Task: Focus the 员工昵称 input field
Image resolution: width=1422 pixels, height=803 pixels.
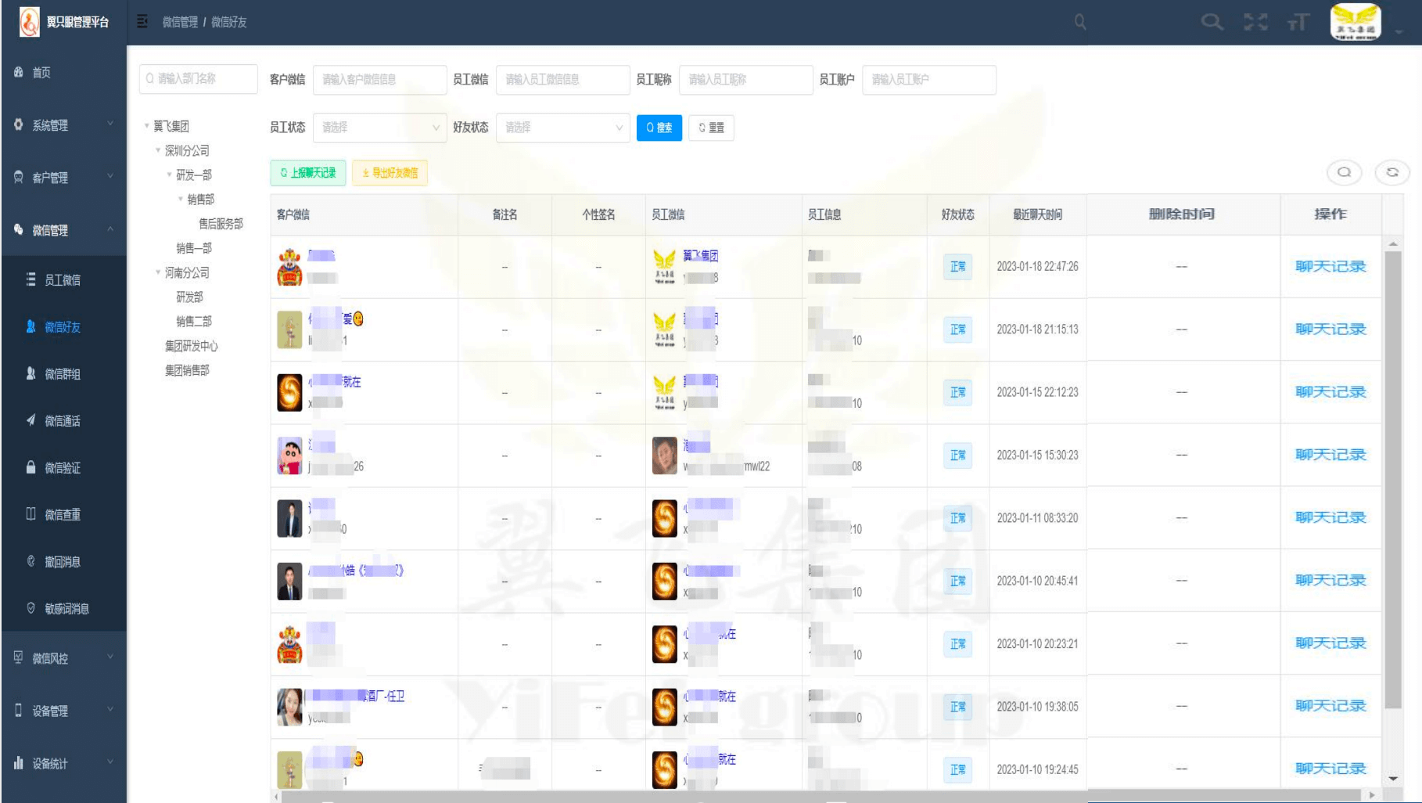Action: [x=746, y=80]
